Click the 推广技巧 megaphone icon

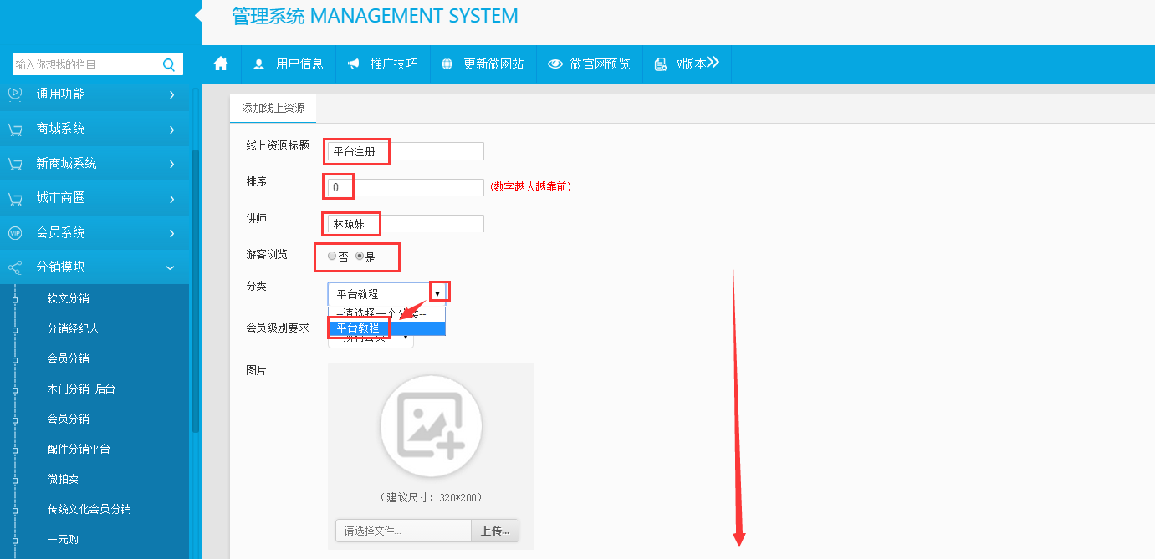click(354, 64)
